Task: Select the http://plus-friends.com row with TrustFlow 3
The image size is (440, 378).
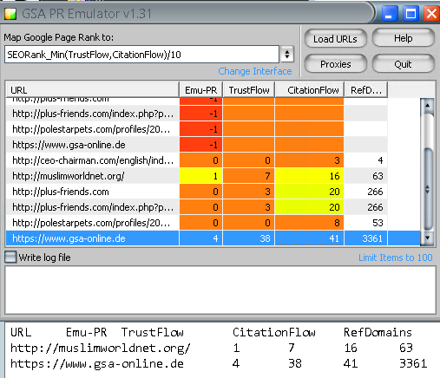Action: (x=197, y=192)
